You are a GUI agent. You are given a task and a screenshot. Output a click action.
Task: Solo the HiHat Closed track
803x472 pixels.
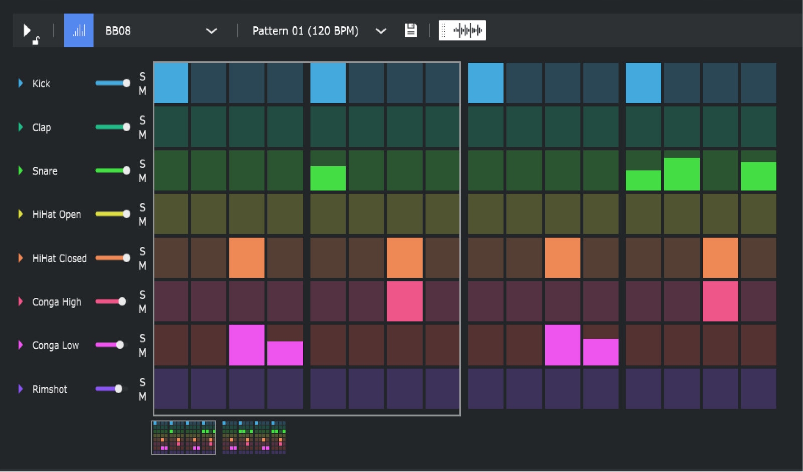coord(142,251)
